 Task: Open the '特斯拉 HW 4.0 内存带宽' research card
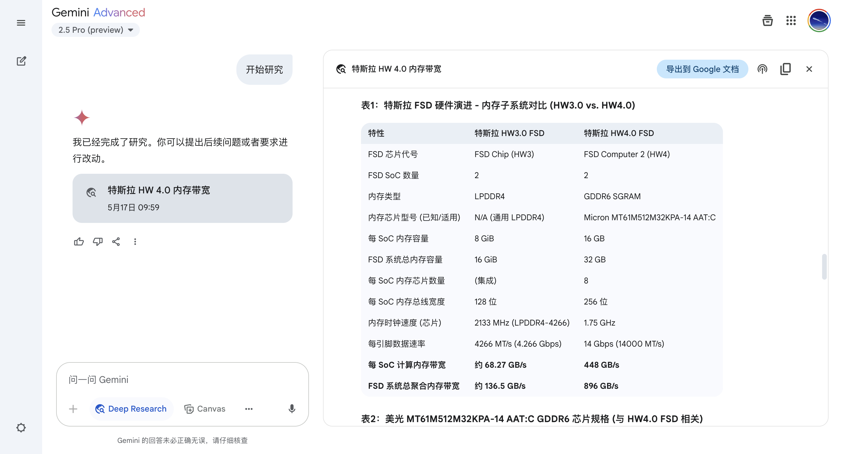(182, 198)
